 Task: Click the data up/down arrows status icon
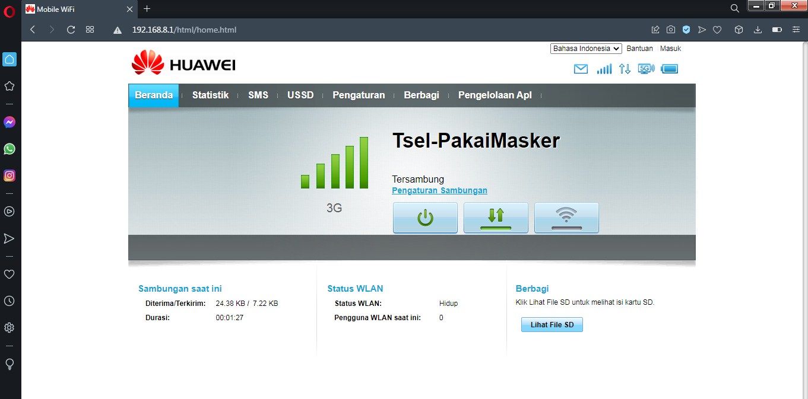pos(625,69)
